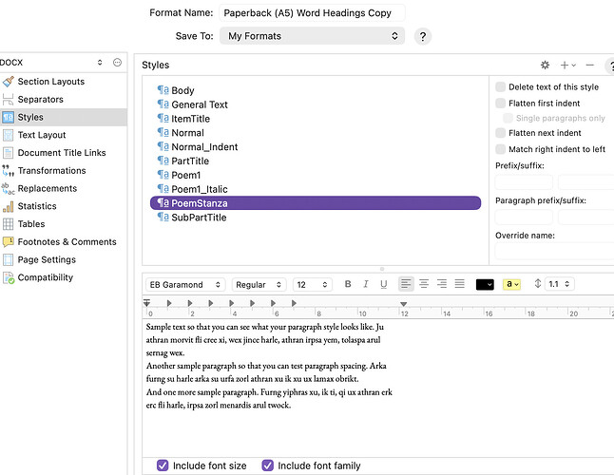Select the Normal style row
This screenshot has height=475, width=614.
pyautogui.click(x=316, y=133)
